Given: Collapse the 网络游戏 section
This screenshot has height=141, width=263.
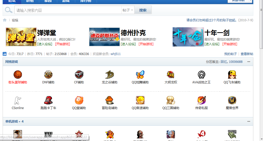Looking at the screenshot, I should [x=249, y=62].
